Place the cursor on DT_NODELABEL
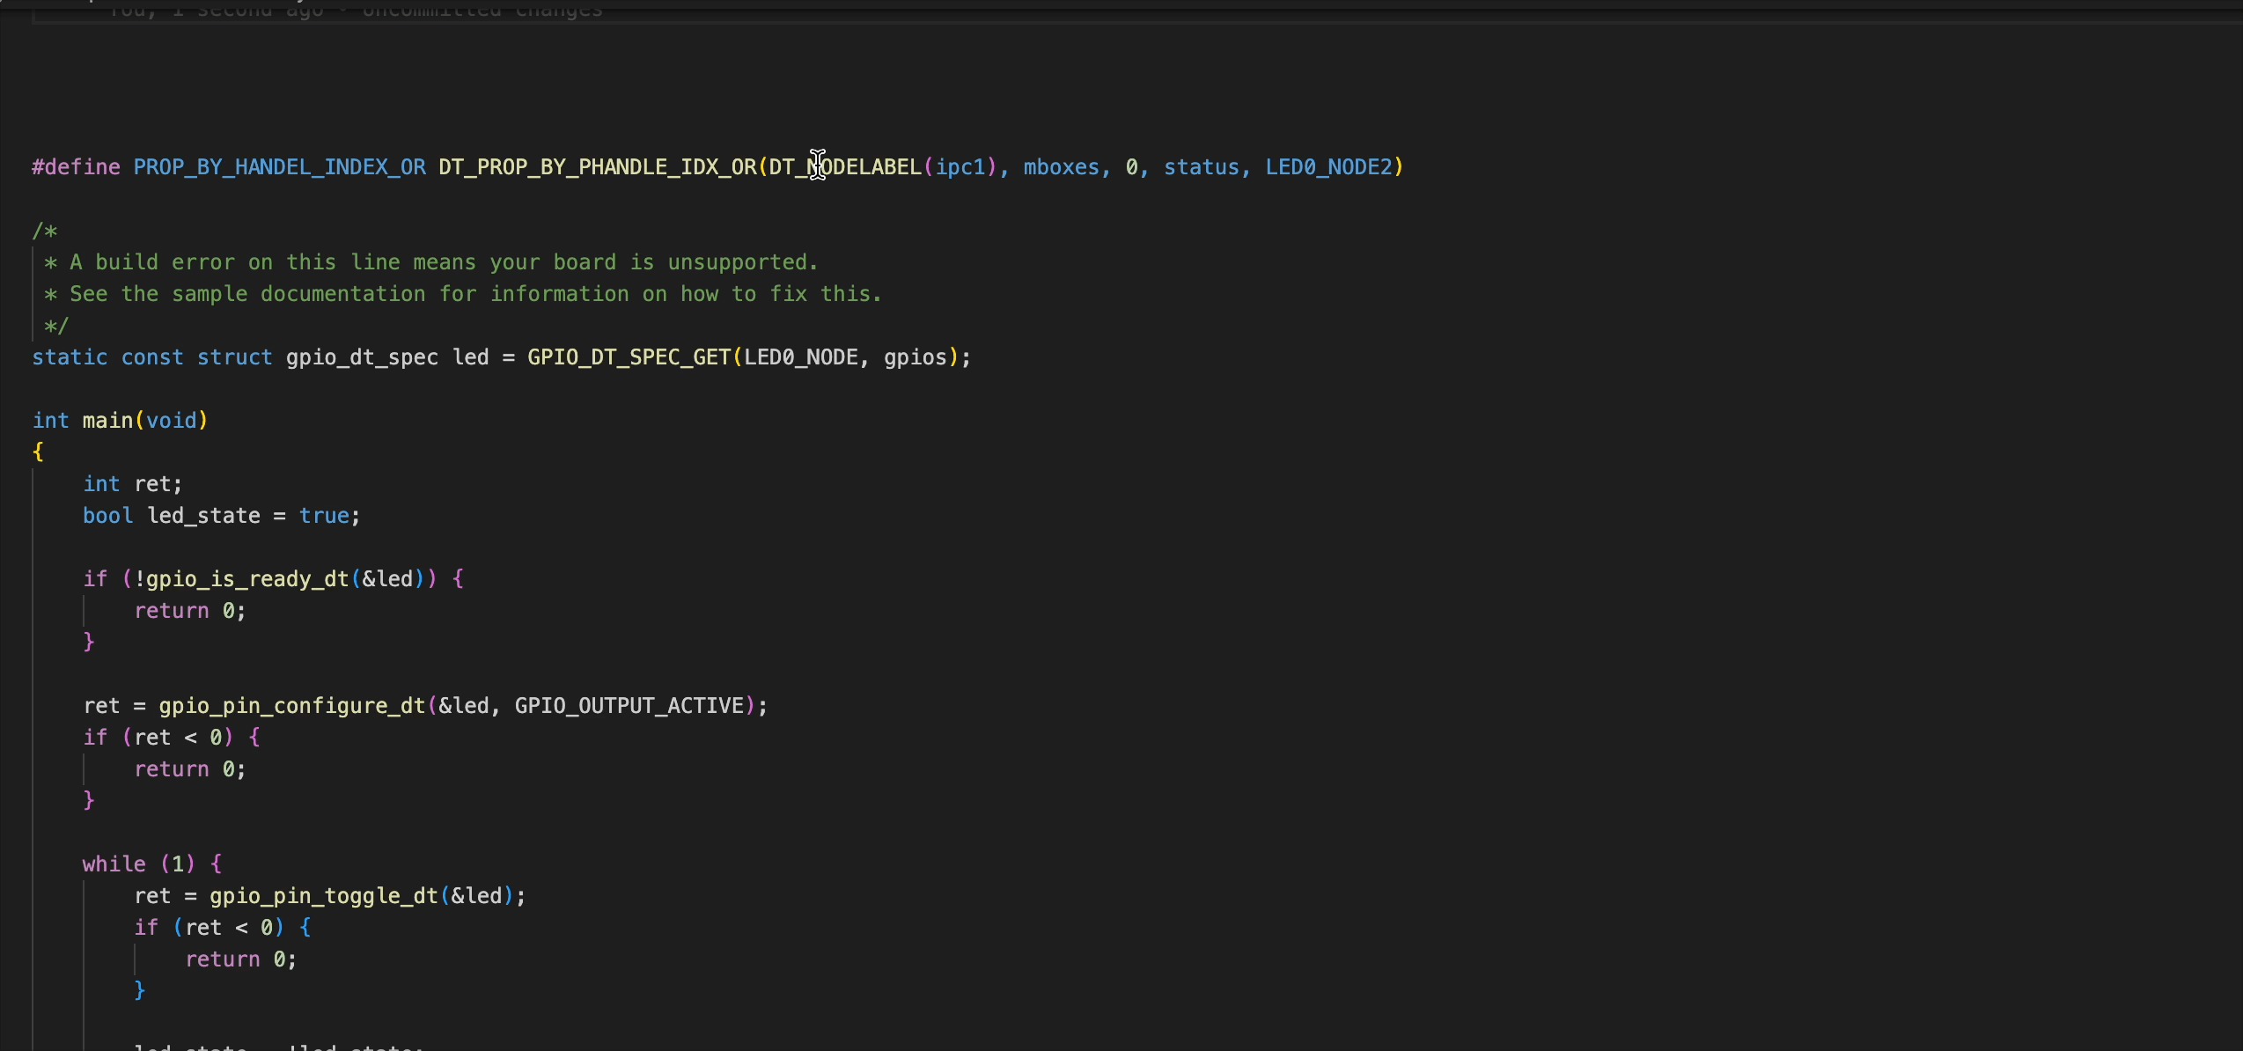Image resolution: width=2243 pixels, height=1051 pixels. pyautogui.click(x=845, y=167)
